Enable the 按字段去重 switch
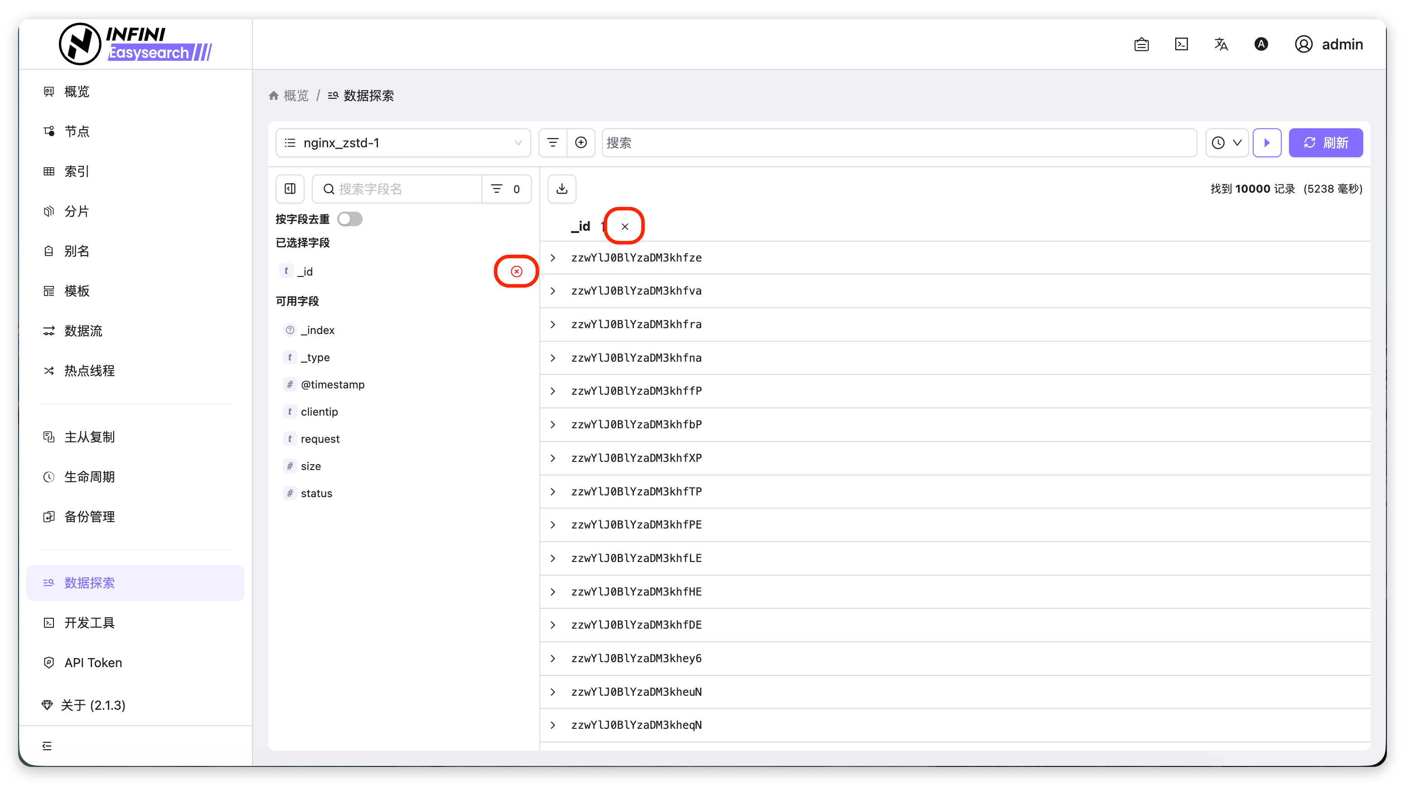Image resolution: width=1405 pixels, height=785 pixels. (x=349, y=219)
